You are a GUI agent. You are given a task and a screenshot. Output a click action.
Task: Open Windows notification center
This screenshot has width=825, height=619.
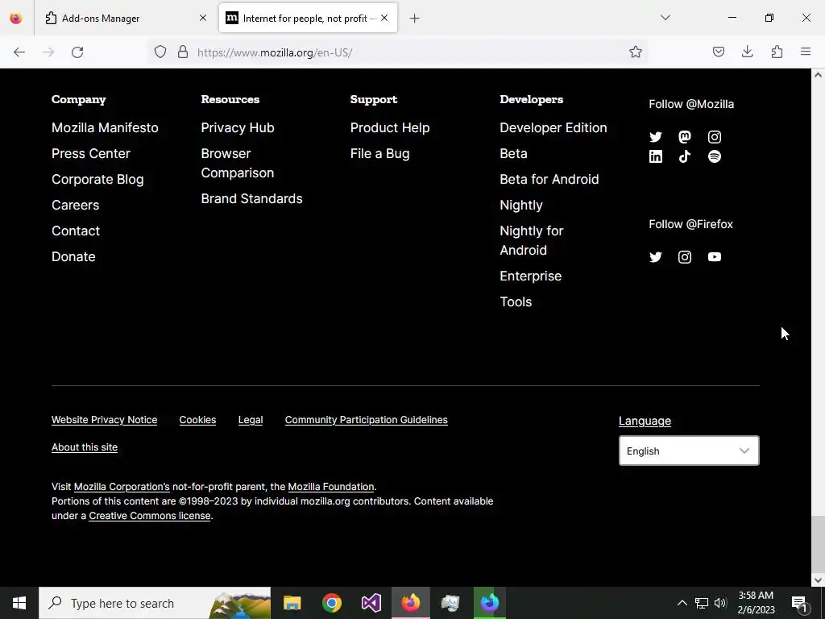tap(800, 603)
